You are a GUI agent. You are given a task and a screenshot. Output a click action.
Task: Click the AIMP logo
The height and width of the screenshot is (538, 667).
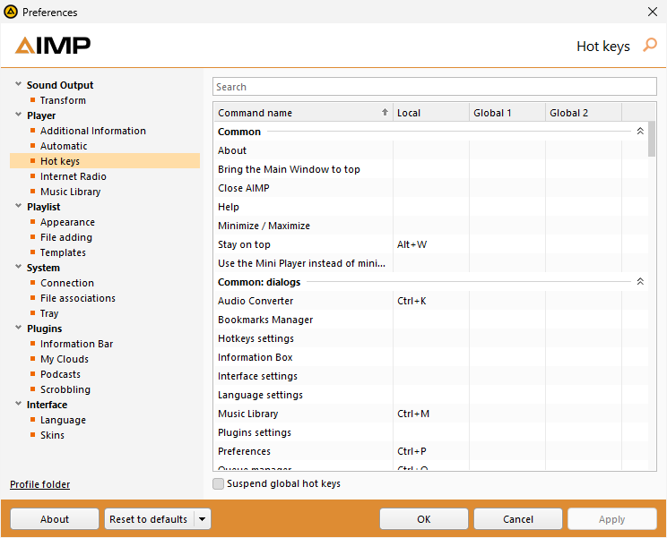coord(53,46)
